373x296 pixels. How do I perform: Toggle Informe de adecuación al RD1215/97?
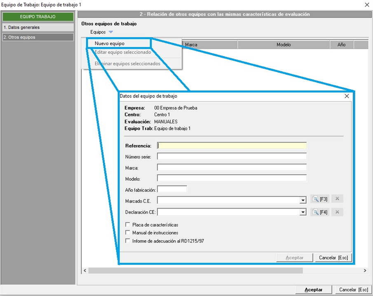pyautogui.click(x=128, y=241)
